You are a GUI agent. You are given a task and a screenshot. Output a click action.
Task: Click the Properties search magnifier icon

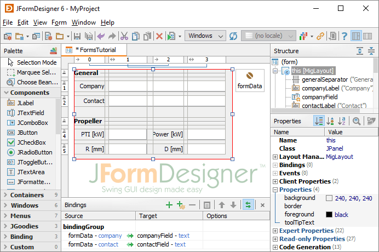357,121
